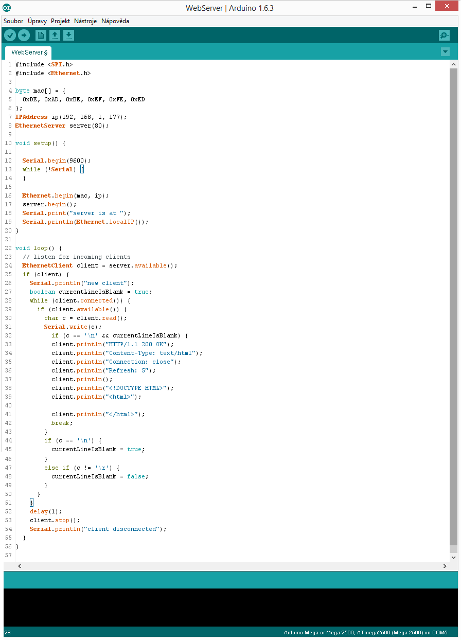This screenshot has width=461, height=642.
Task: Click the 'while (!Serial) {' line
Action: (53, 169)
